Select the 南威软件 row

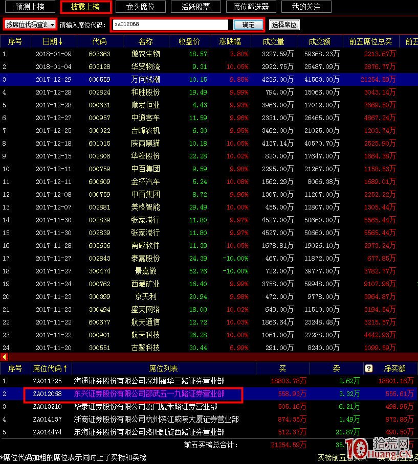click(209, 246)
